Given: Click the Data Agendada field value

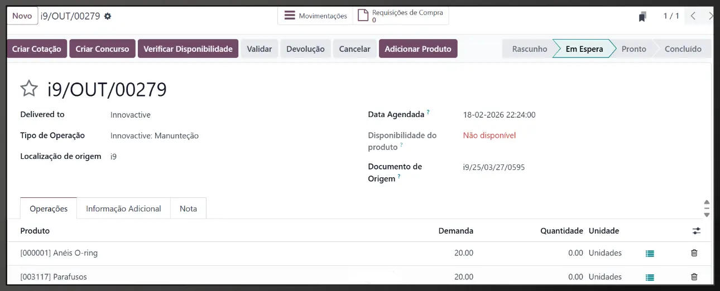Looking at the screenshot, I should tap(500, 115).
